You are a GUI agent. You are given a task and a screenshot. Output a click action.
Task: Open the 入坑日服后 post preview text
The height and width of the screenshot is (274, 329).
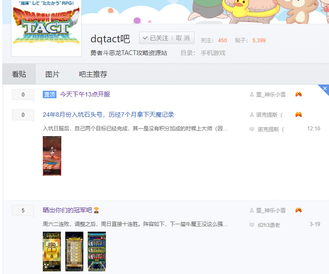click(x=135, y=129)
